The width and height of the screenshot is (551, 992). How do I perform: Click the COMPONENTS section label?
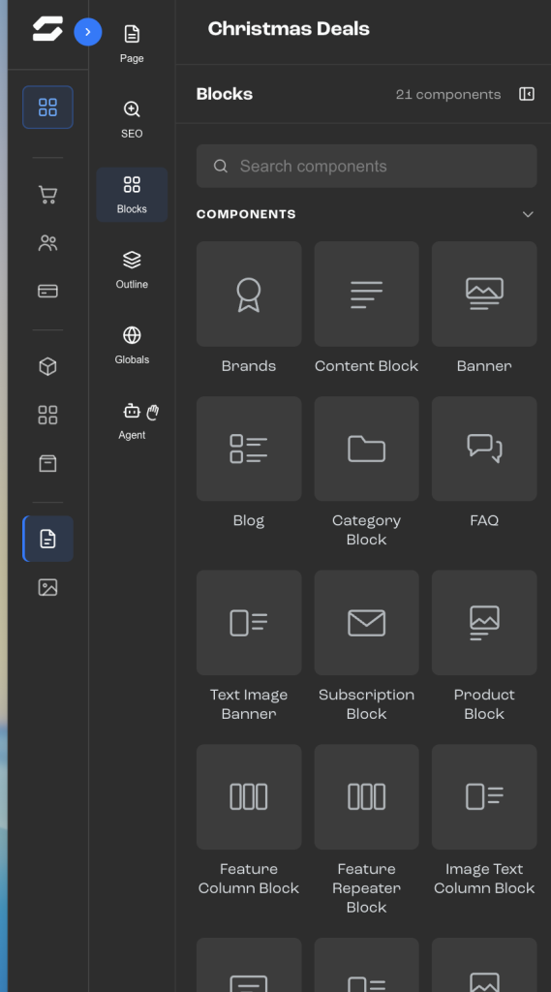[x=246, y=214]
